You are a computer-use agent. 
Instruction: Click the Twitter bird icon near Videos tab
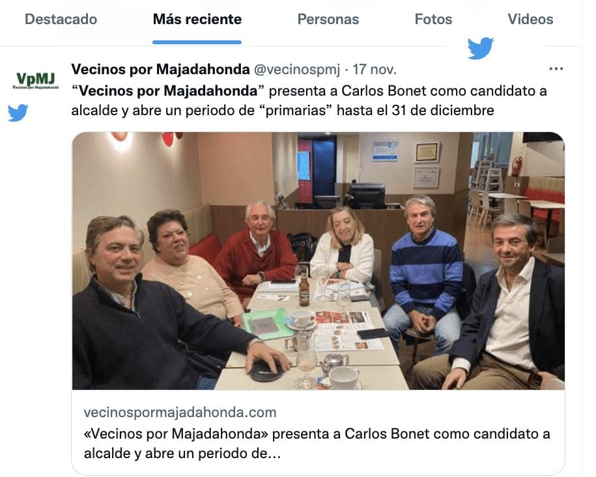coord(481,48)
